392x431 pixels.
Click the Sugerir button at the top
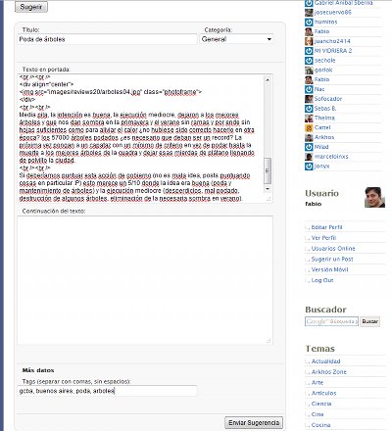[31, 7]
